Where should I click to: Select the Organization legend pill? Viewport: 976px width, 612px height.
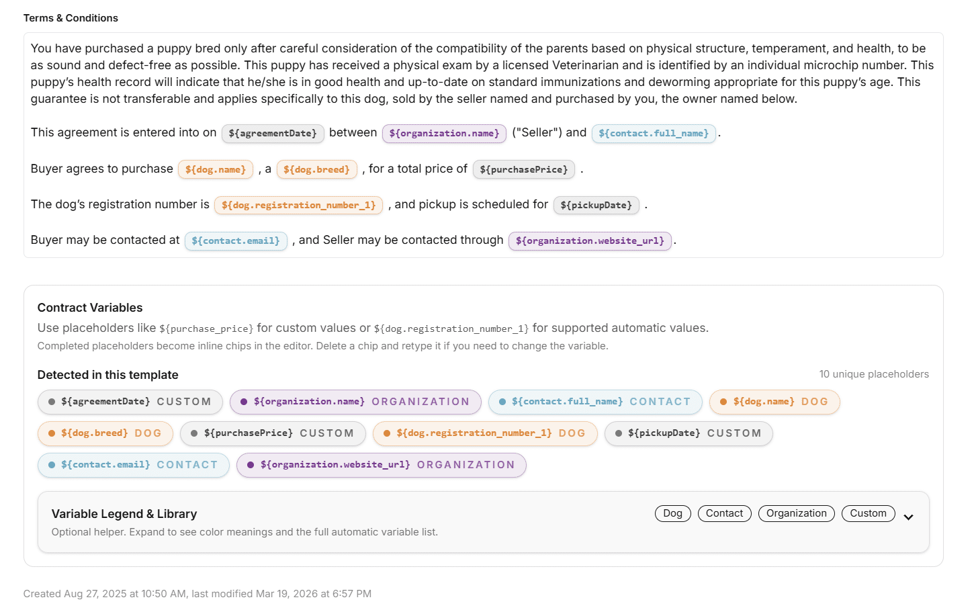(796, 513)
